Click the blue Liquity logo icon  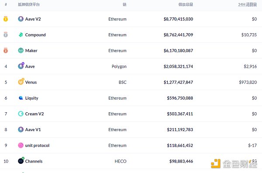[21, 98]
